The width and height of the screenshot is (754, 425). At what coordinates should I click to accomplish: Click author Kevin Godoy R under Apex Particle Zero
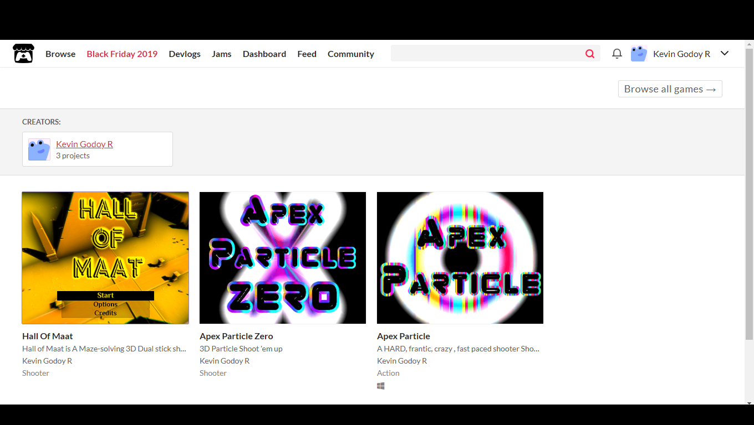[225, 361]
